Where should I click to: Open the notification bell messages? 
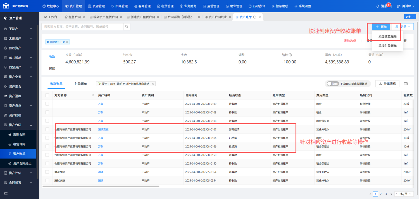pyautogui.click(x=378, y=6)
